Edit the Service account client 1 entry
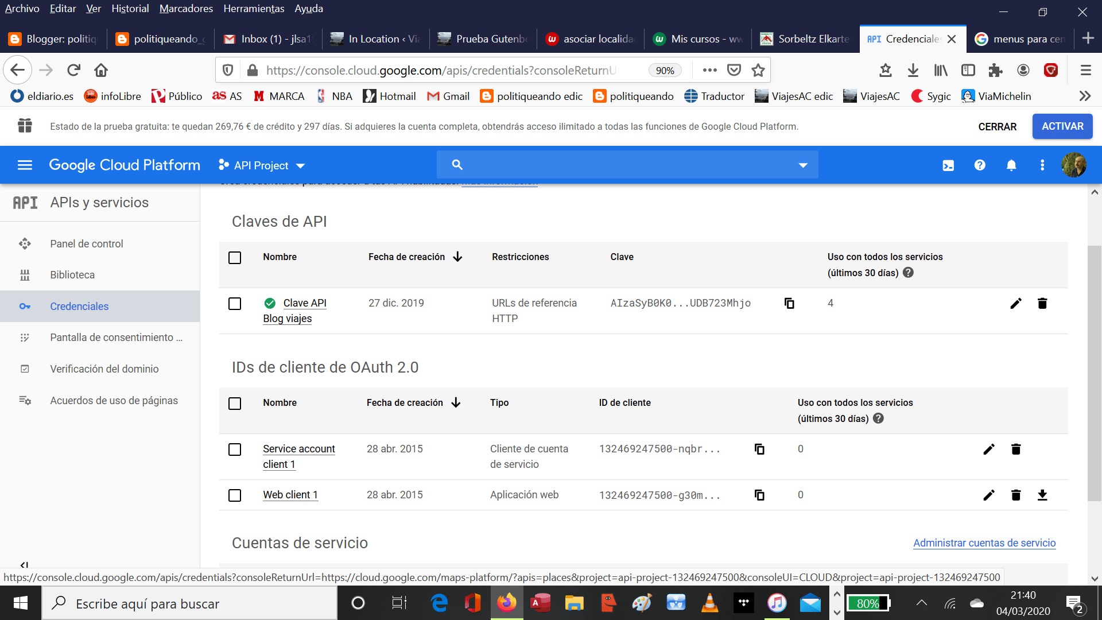1102x620 pixels. tap(989, 449)
